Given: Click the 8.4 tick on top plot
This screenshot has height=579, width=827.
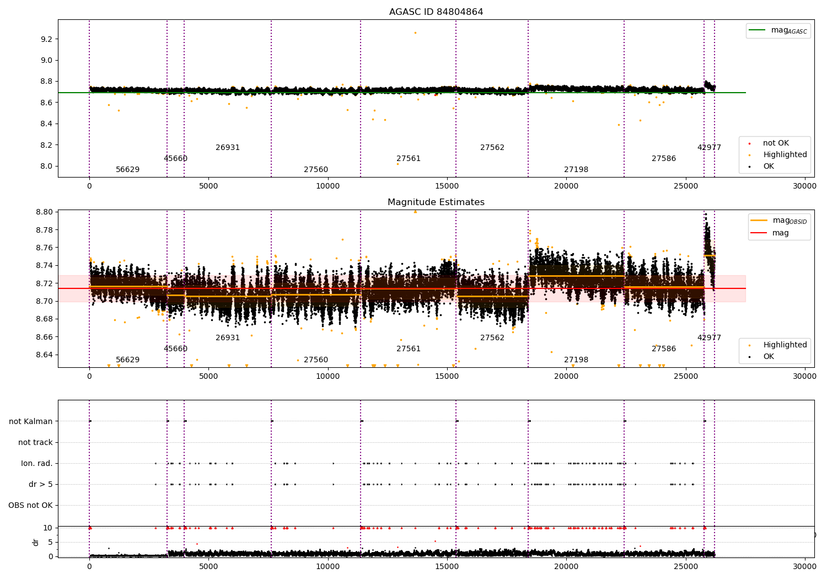Looking at the screenshot, I should [x=46, y=124].
